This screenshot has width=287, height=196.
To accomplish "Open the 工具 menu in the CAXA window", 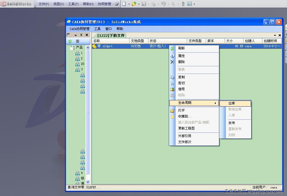I will (x=97, y=29).
